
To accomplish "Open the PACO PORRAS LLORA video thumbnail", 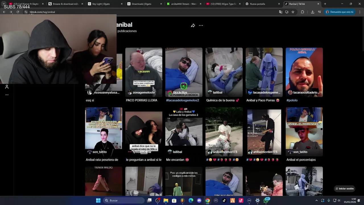I will tap(144, 72).
